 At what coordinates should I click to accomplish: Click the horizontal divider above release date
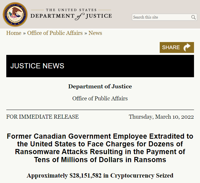100,110
